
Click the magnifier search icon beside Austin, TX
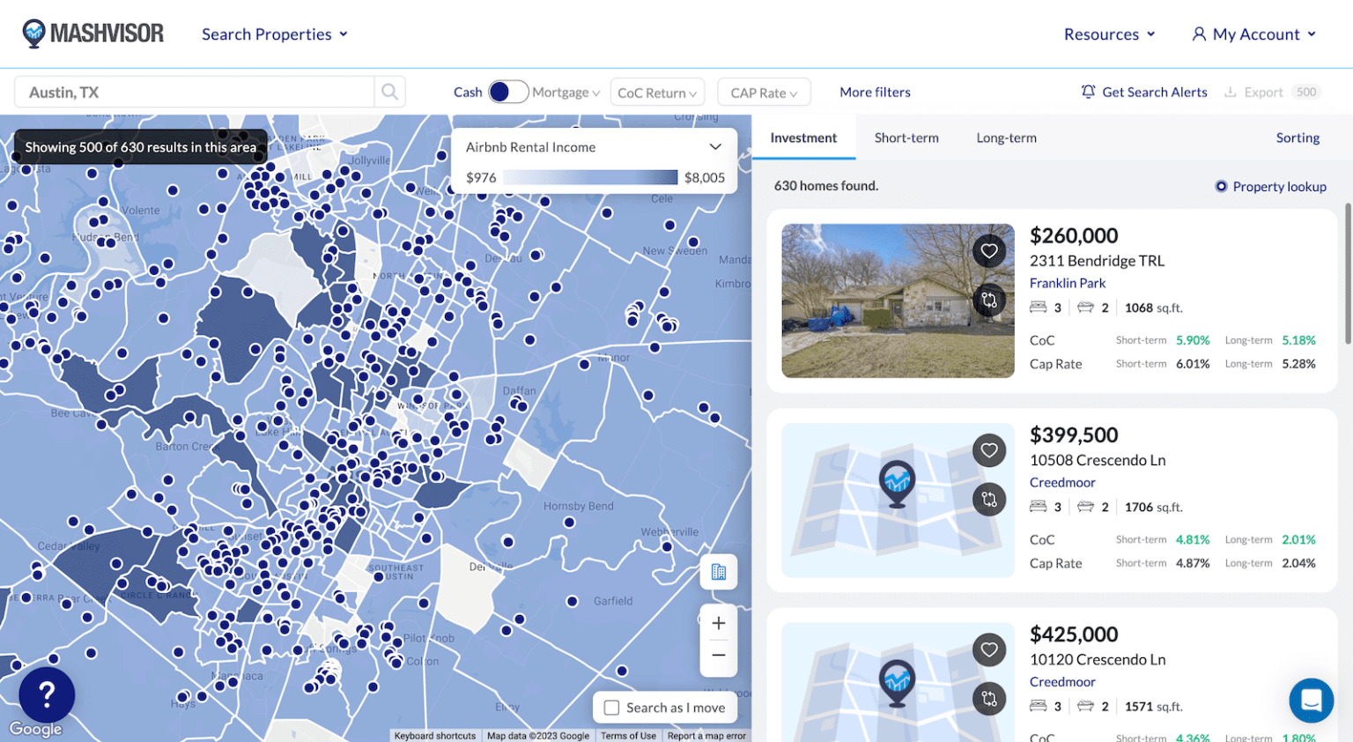(x=390, y=91)
